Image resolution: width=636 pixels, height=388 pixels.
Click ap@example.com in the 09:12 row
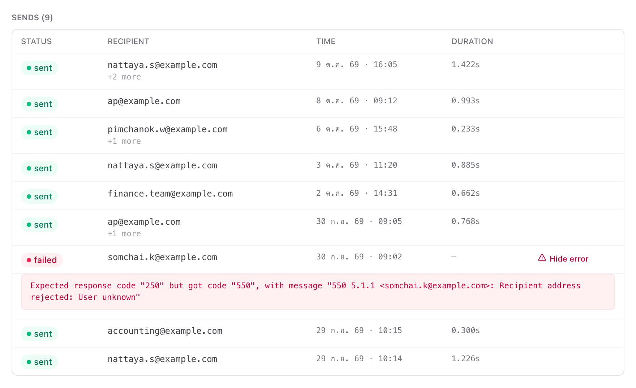[144, 101]
